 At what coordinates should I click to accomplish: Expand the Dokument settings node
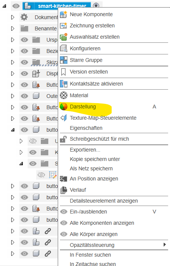point(13,17)
